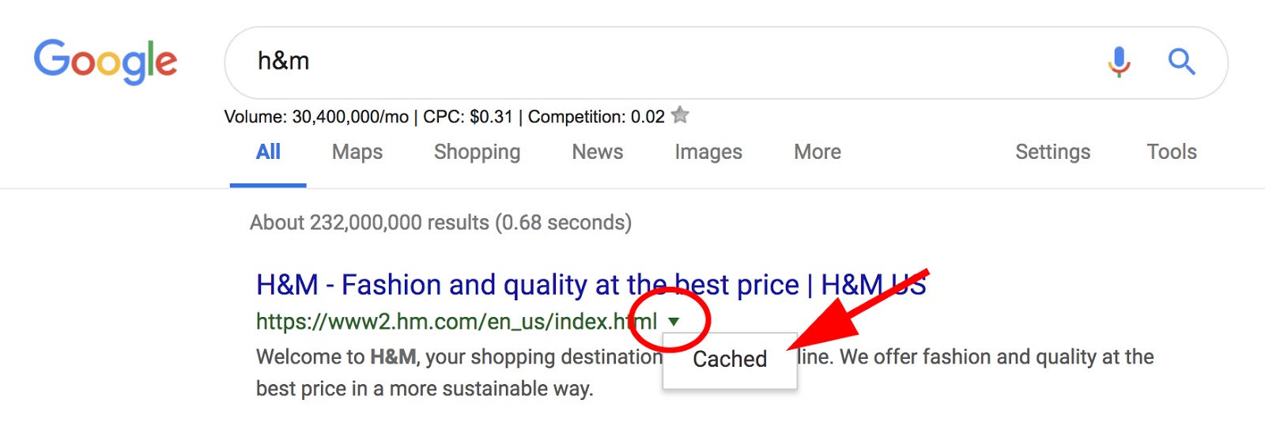1265x426 pixels.
Task: Go to the News tab
Action: coord(598,152)
